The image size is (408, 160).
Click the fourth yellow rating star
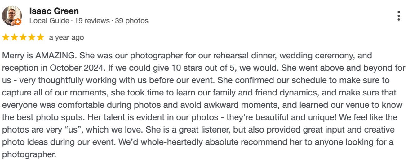tap(32, 38)
